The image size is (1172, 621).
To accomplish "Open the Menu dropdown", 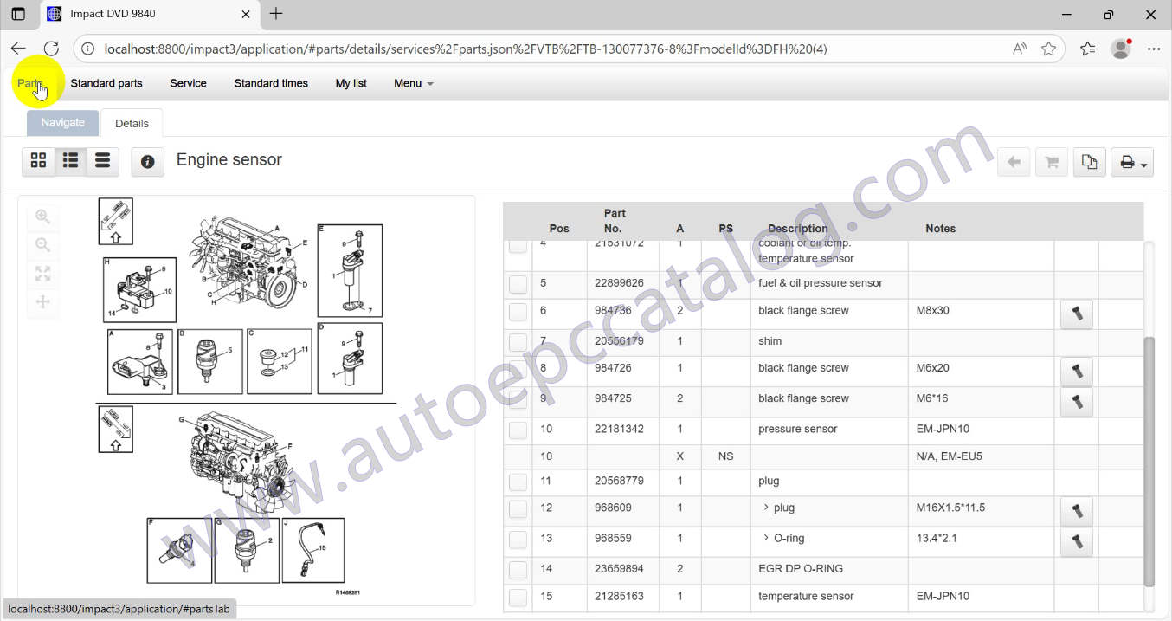I will [x=413, y=83].
